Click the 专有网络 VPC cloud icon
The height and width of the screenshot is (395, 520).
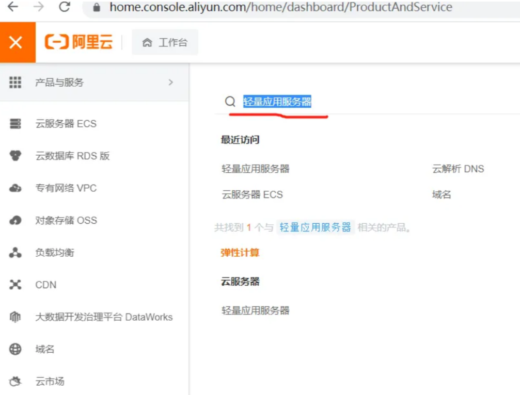(x=15, y=188)
